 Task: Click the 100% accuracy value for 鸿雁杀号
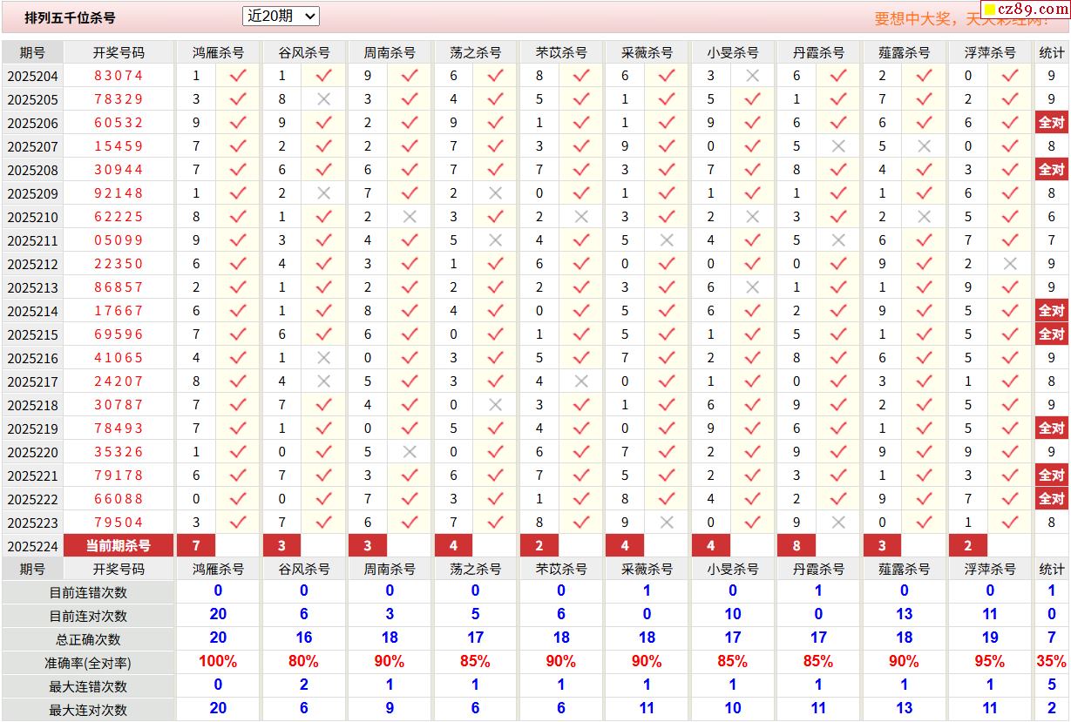[218, 662]
